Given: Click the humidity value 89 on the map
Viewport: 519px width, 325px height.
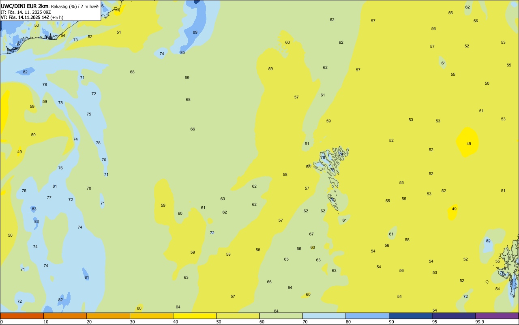Looking at the screenshot, I should tap(195, 32).
